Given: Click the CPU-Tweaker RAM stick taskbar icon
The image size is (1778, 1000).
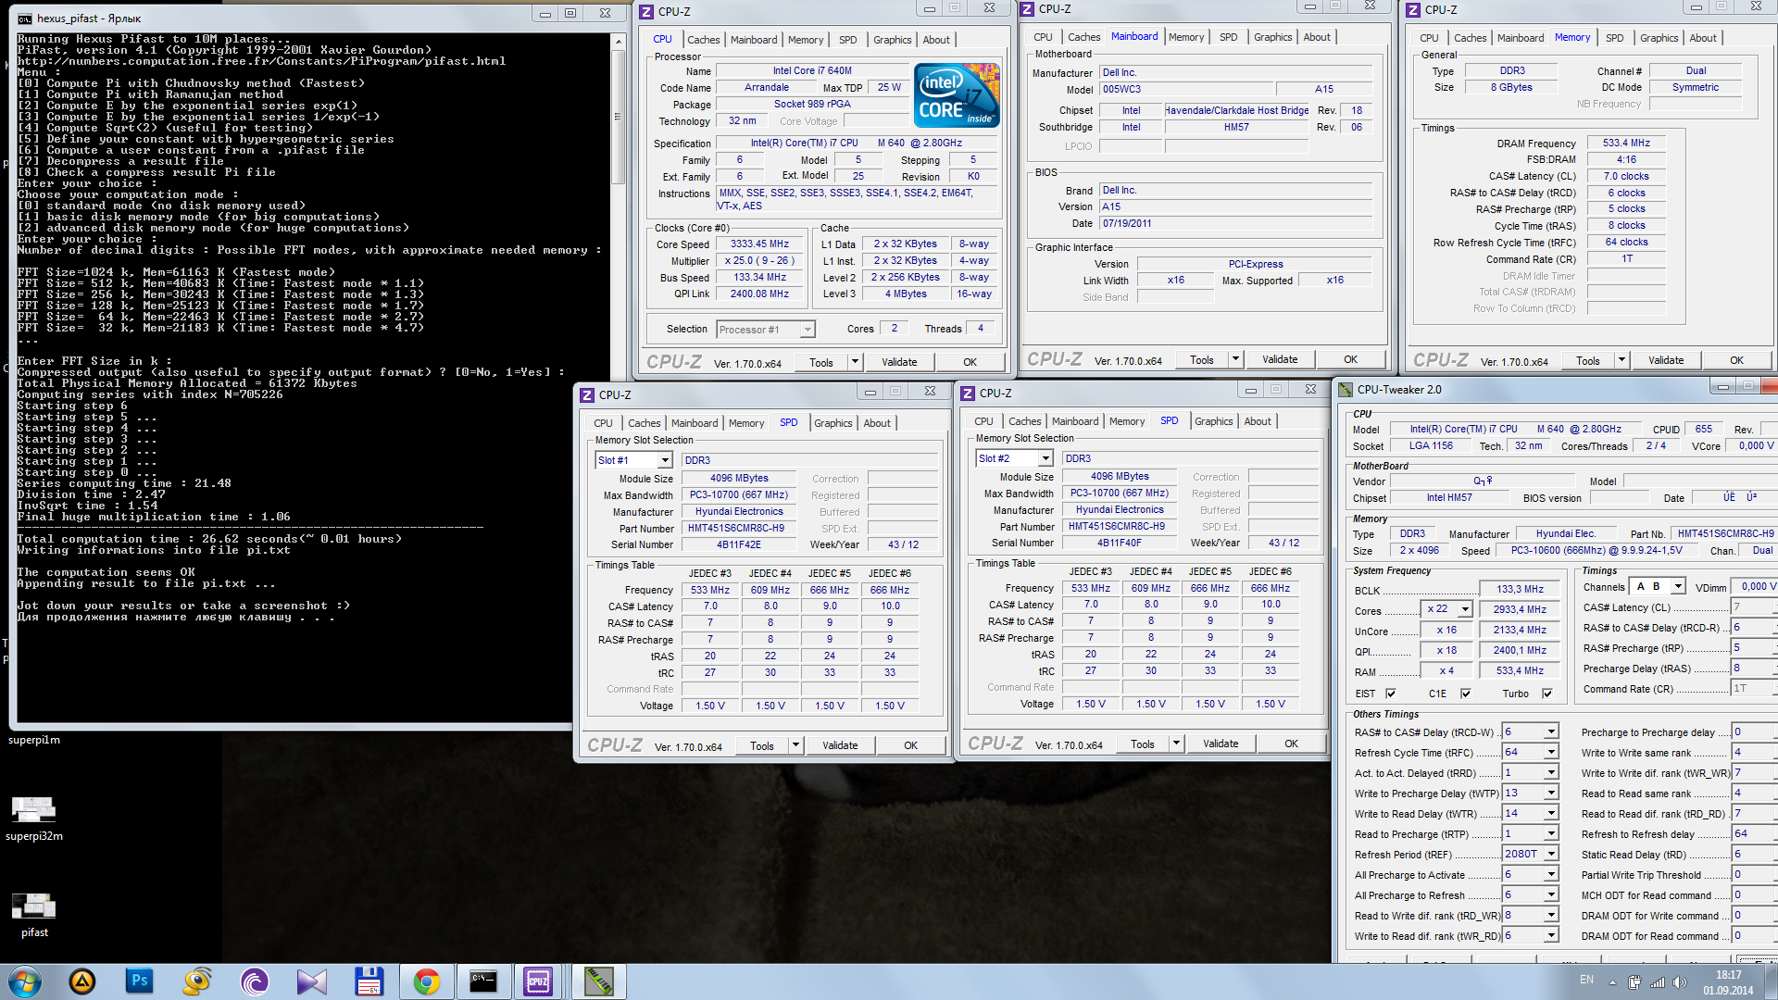Looking at the screenshot, I should coord(598,981).
